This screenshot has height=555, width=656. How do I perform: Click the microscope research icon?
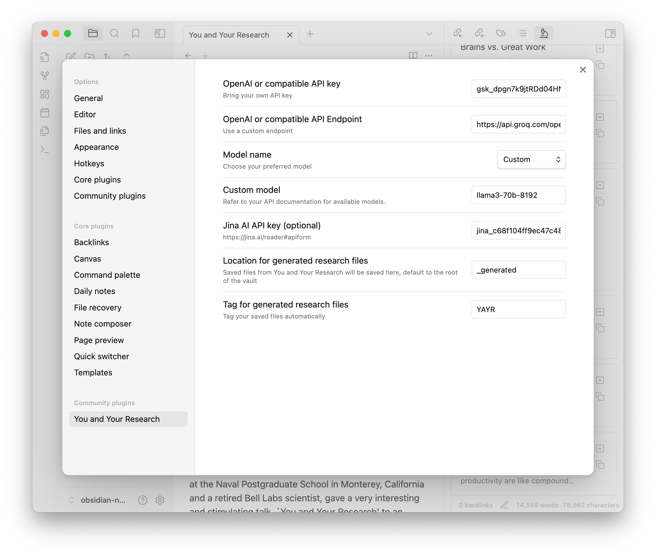(543, 33)
